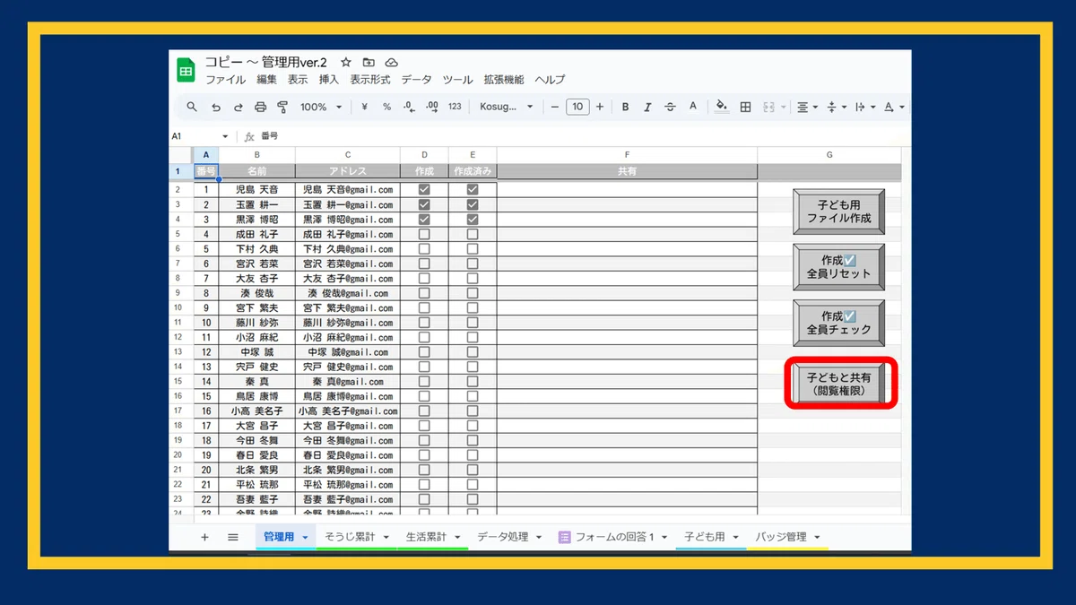Screen dimensions: 1076x605
Task: Click the 作成 全員リセット button
Action: point(839,267)
